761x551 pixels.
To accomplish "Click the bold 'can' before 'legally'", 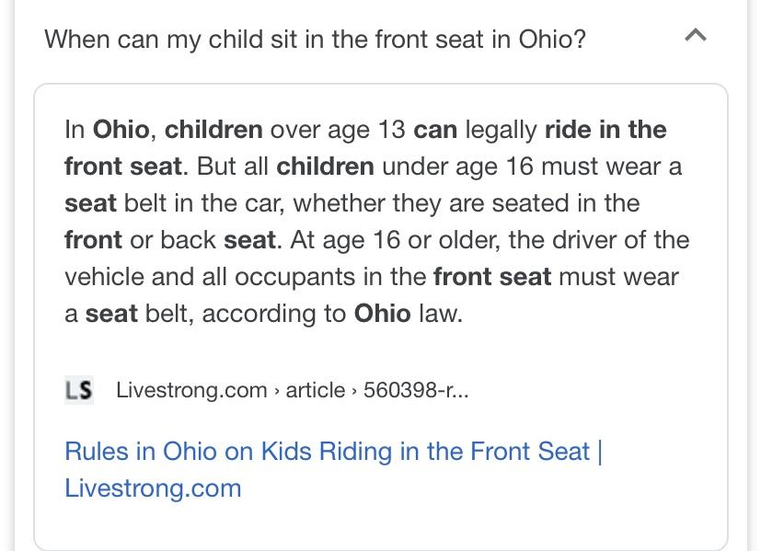I will [435, 130].
